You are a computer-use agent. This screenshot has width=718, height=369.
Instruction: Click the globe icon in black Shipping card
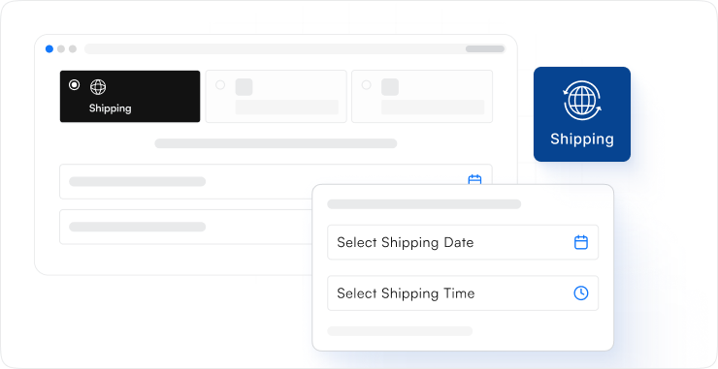tap(98, 87)
